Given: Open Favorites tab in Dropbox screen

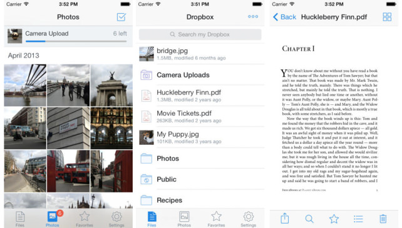Looking at the screenshot, I should pyautogui.click(x=216, y=219).
